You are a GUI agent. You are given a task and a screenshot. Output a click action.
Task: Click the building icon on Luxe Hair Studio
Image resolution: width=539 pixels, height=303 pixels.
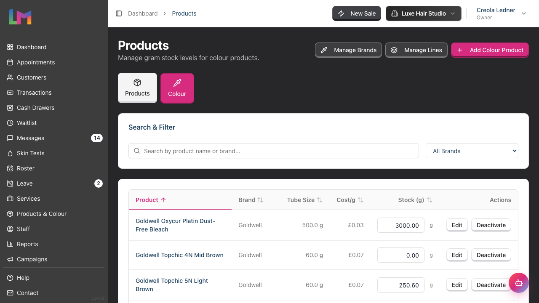coord(395,13)
